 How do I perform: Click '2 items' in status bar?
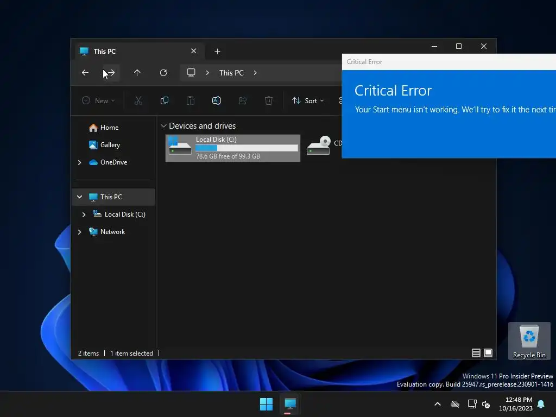[x=89, y=353]
